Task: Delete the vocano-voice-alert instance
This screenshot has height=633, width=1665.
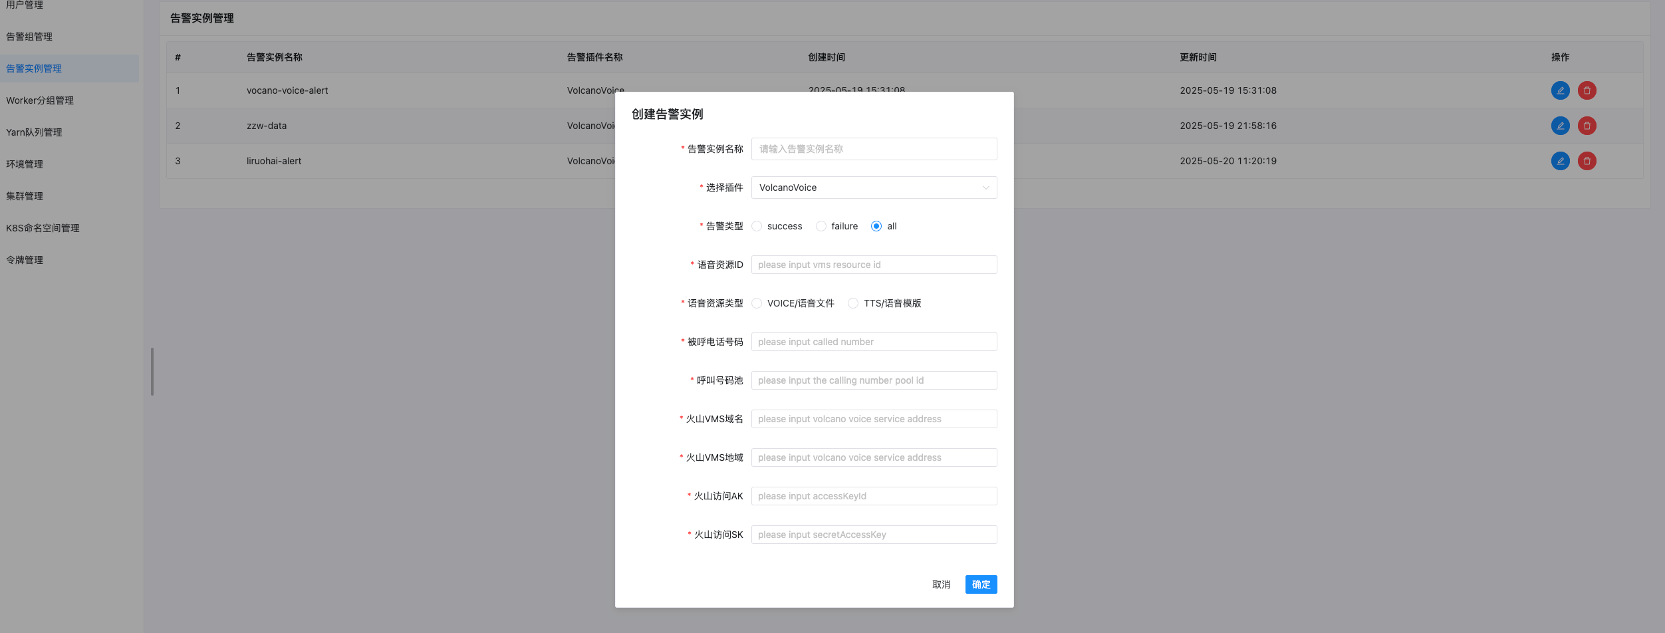Action: tap(1587, 90)
